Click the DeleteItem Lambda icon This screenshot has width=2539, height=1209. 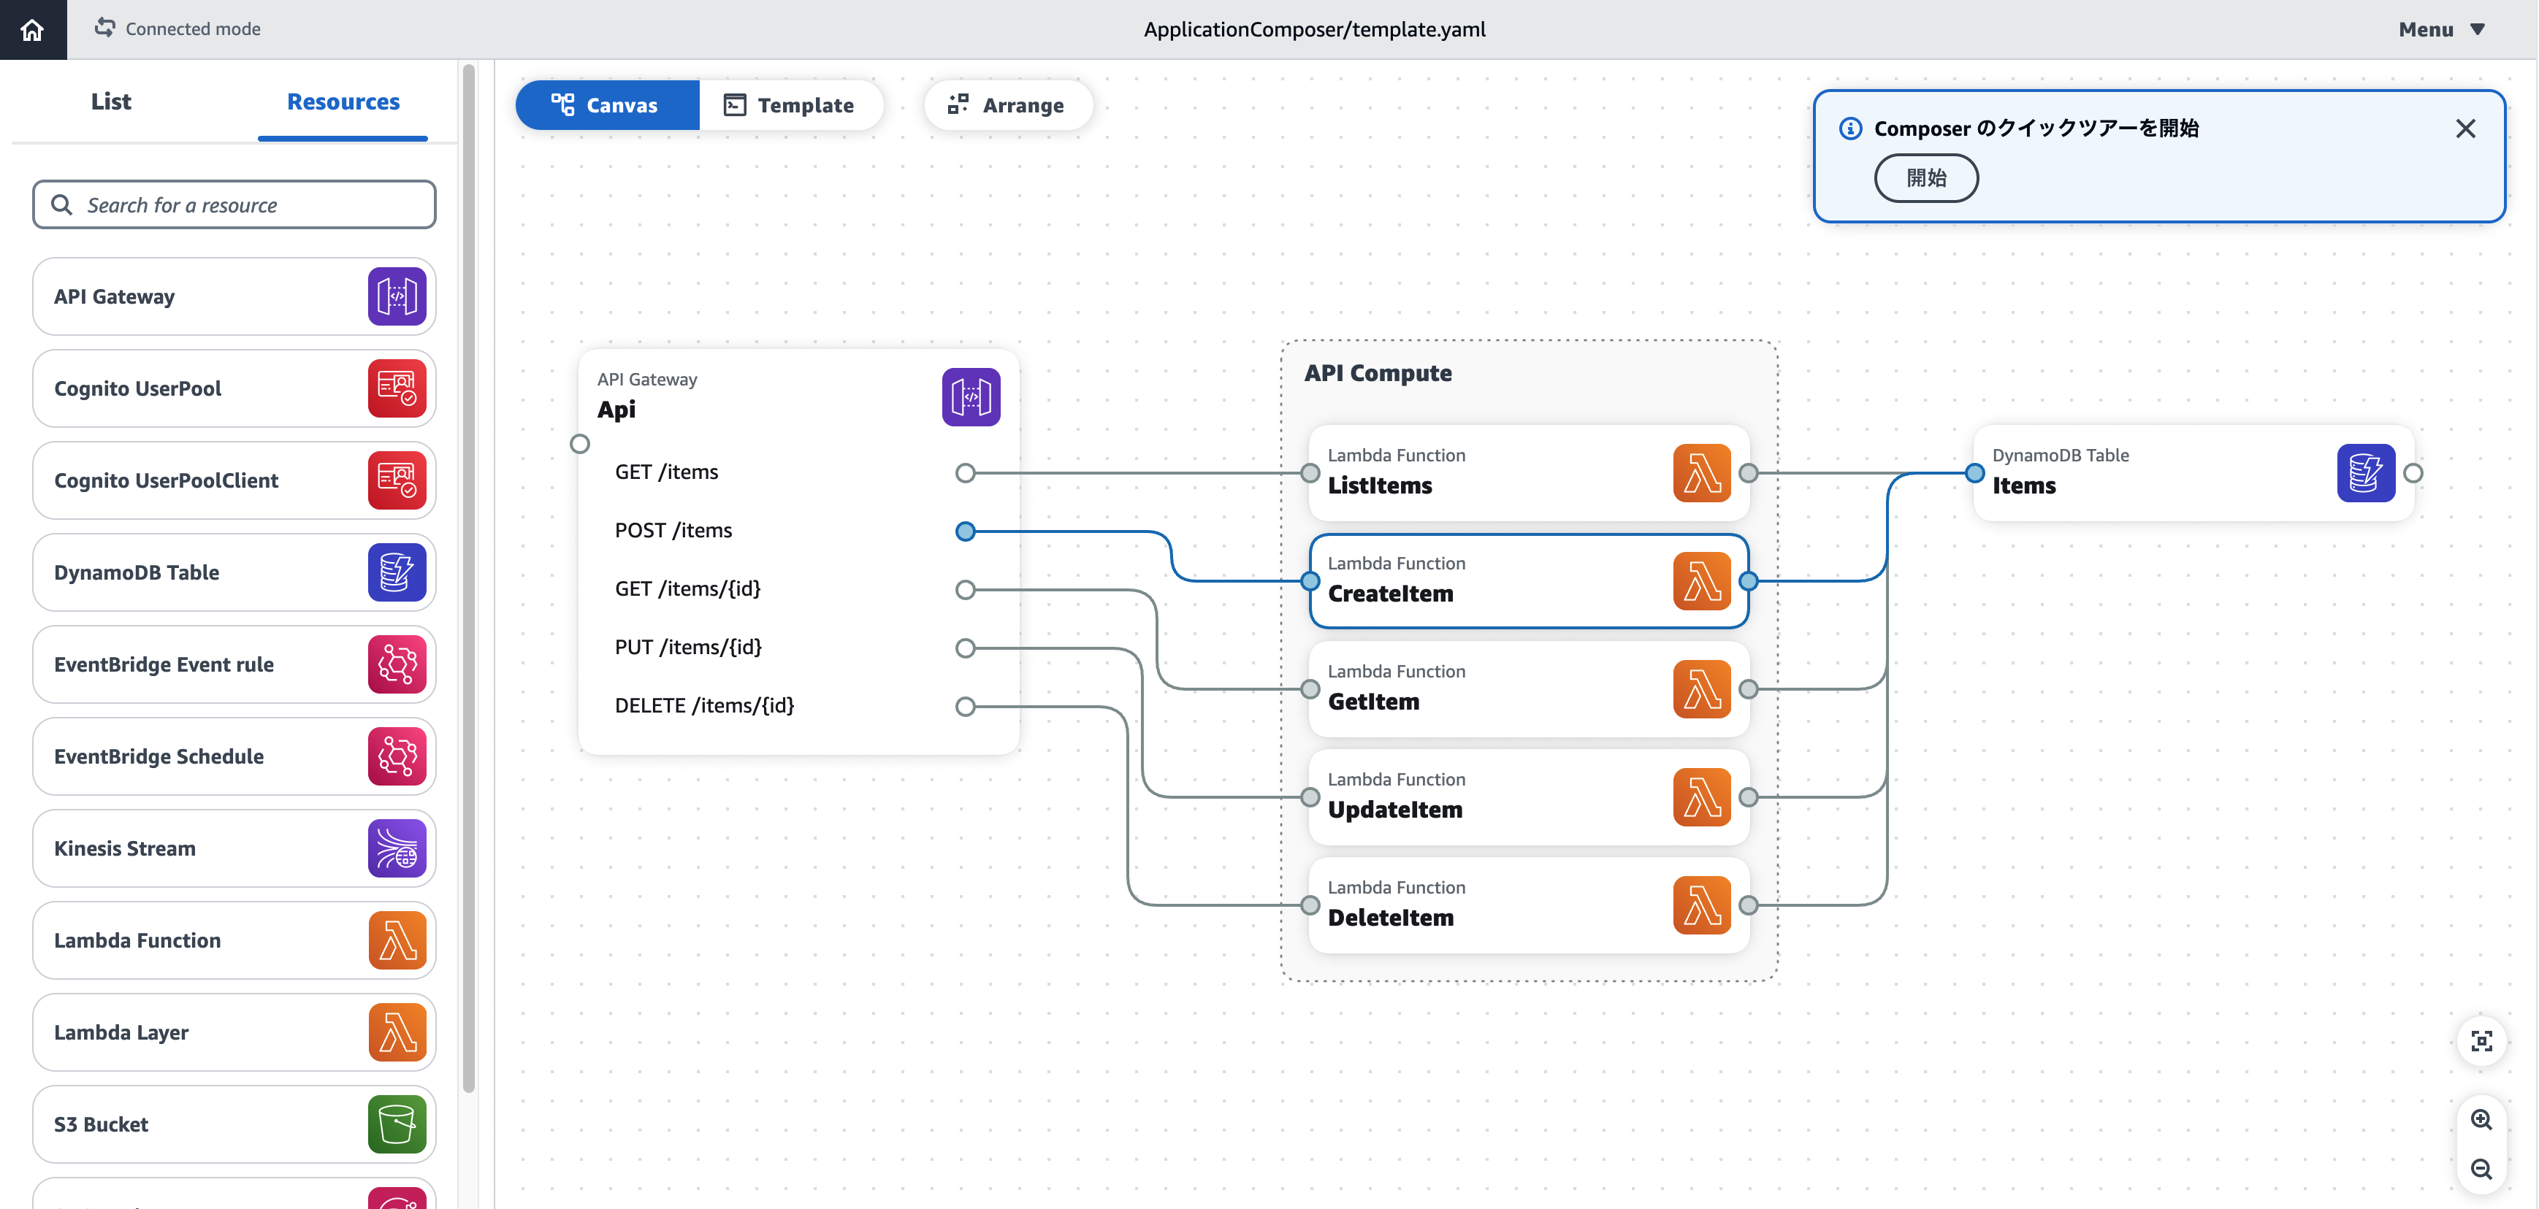coord(1702,905)
